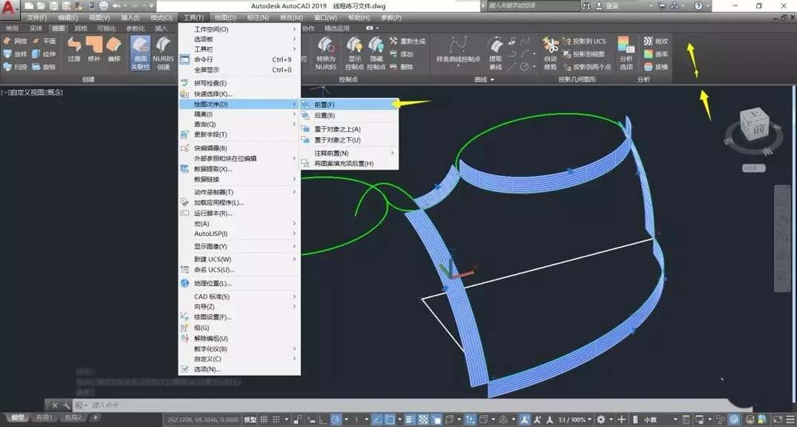Click 投影到视图 button
Screen dimensions: 797x427
(x=583, y=54)
